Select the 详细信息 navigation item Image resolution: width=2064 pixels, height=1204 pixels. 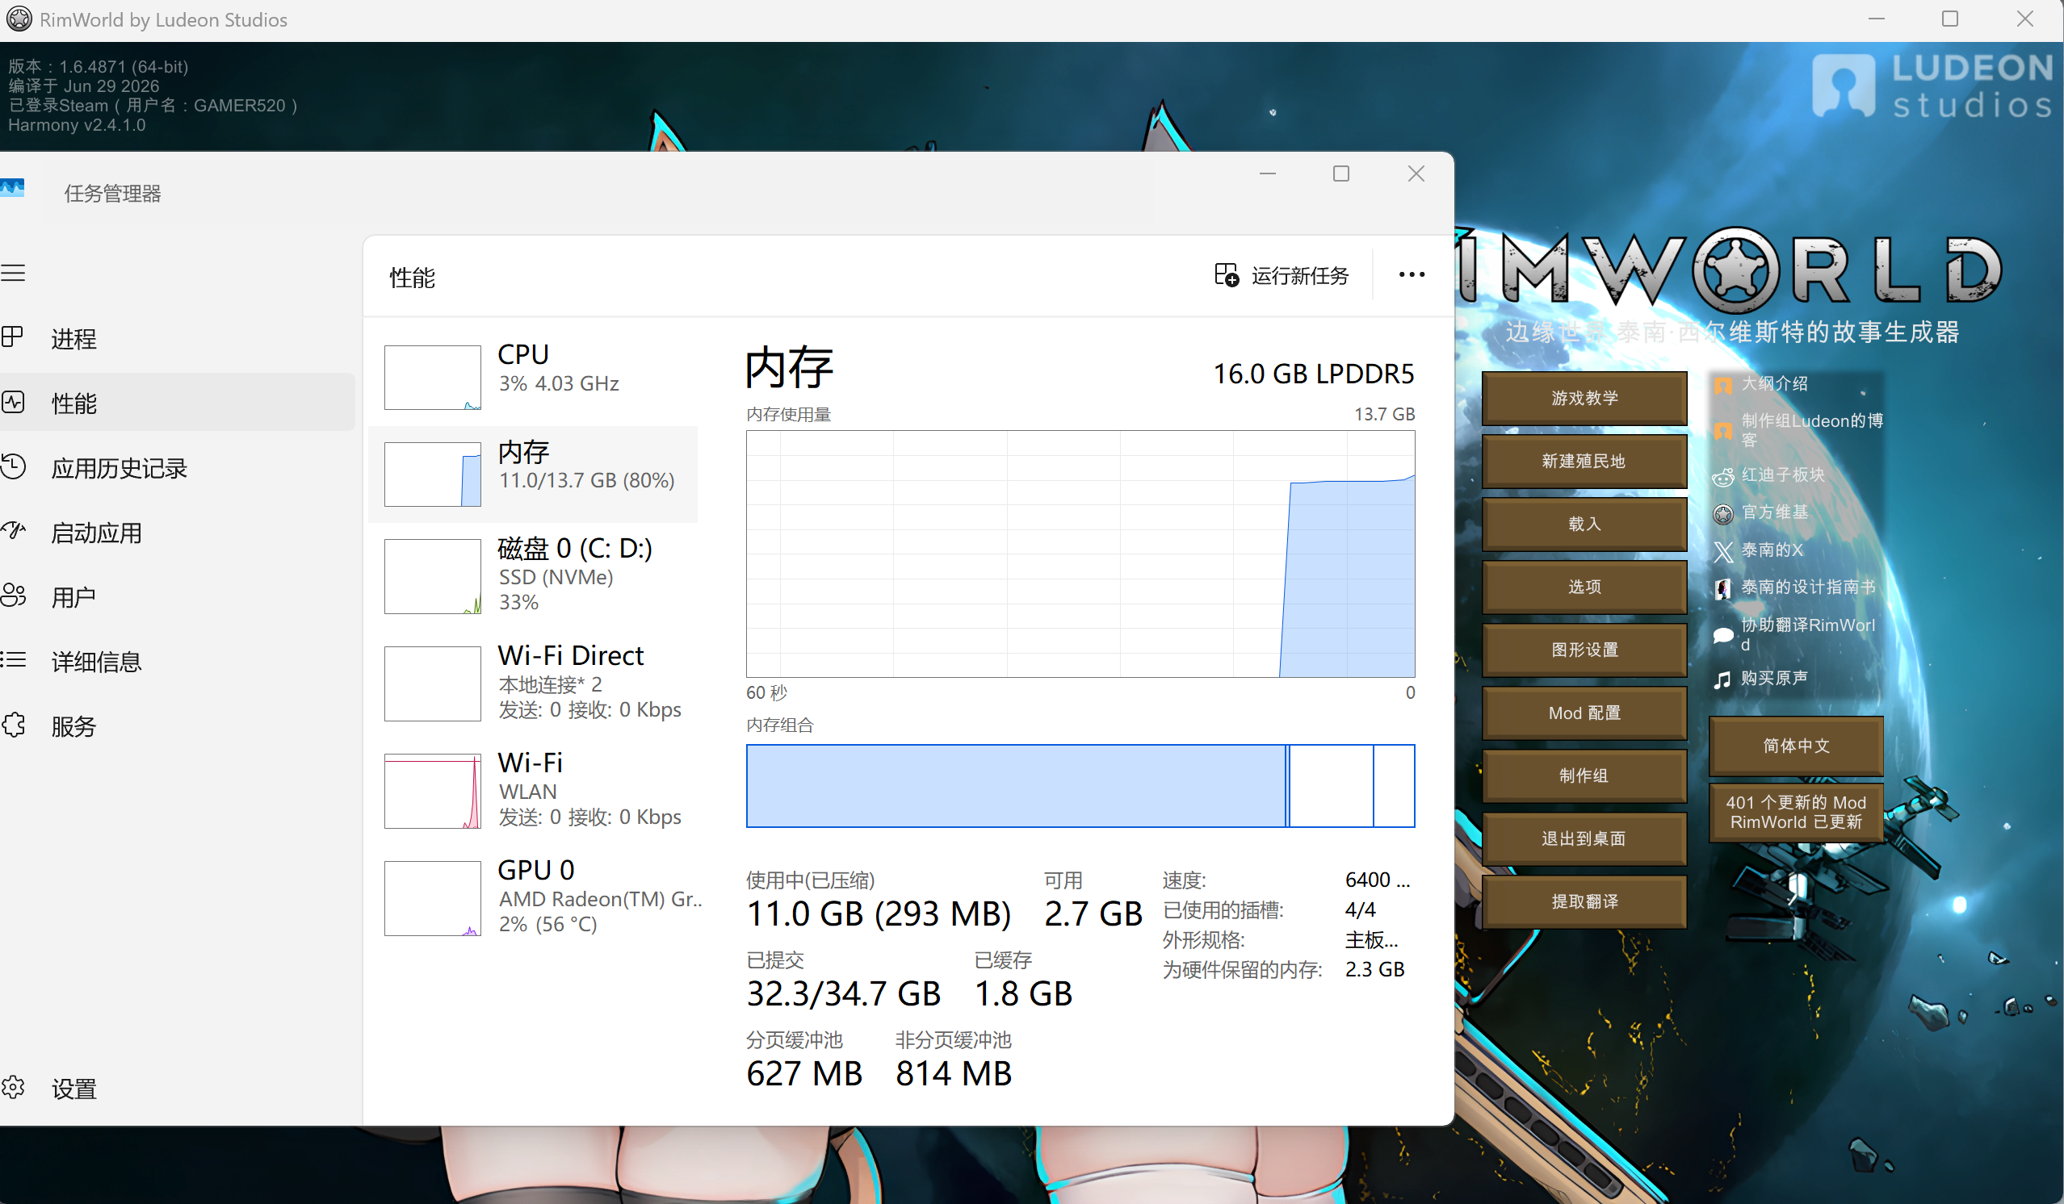pyautogui.click(x=177, y=661)
